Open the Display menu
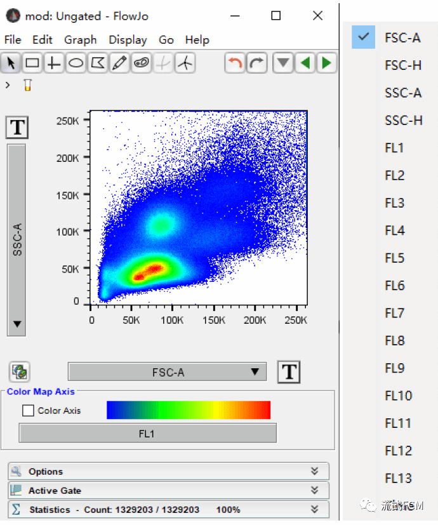 tap(128, 40)
